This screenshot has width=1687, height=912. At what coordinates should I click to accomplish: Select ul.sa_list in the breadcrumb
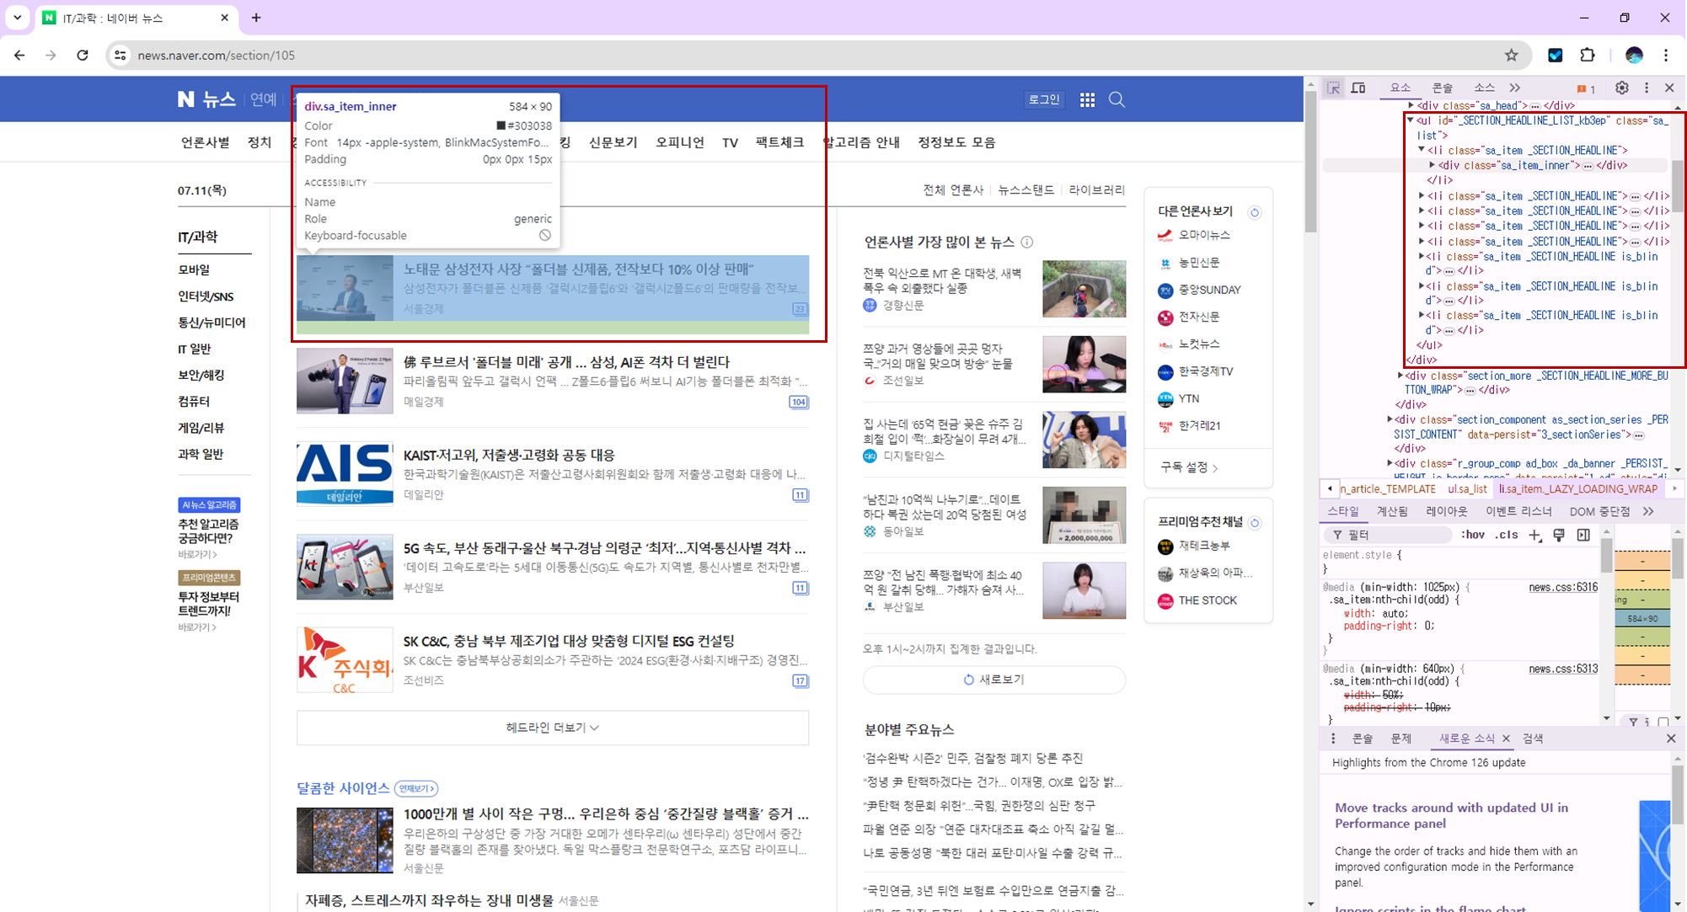(x=1467, y=488)
